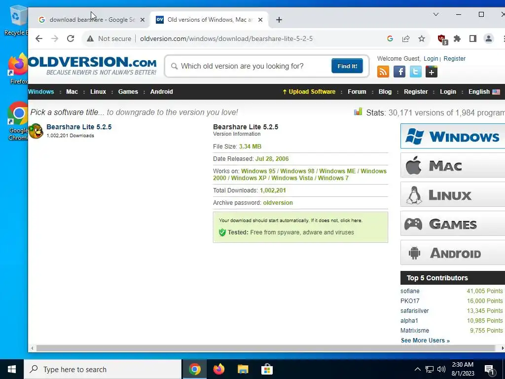Click the taskbar search box

click(103, 369)
